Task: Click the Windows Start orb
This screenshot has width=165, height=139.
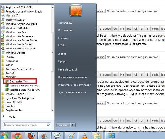Action: tap(4, 136)
